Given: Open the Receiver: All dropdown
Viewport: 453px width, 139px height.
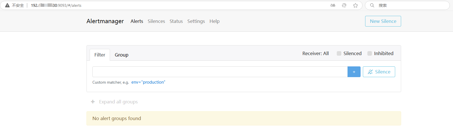Looking at the screenshot, I should click(316, 53).
